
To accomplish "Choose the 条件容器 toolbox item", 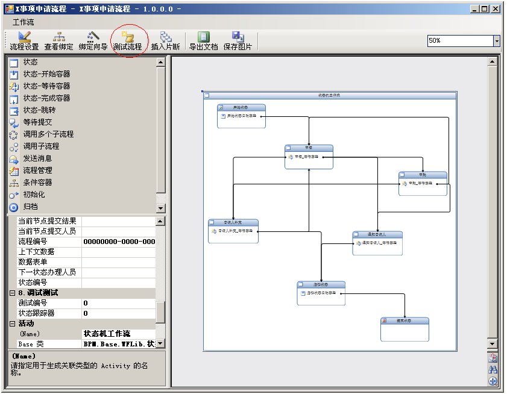I will pyautogui.click(x=37, y=183).
